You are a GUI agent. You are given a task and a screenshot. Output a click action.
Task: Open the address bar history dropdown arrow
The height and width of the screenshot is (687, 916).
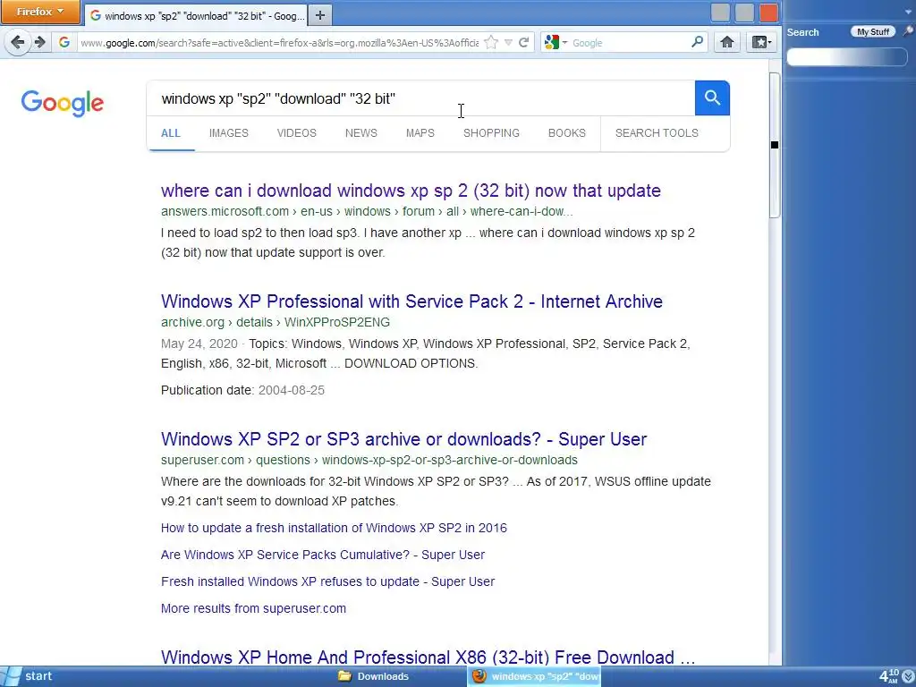click(x=508, y=42)
